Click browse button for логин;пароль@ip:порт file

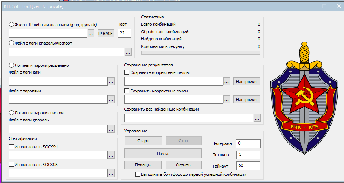[x=128, y=52]
